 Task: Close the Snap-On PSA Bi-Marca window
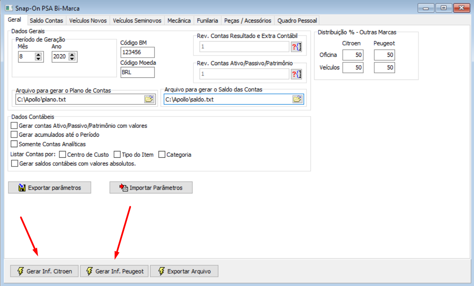coord(462,8)
